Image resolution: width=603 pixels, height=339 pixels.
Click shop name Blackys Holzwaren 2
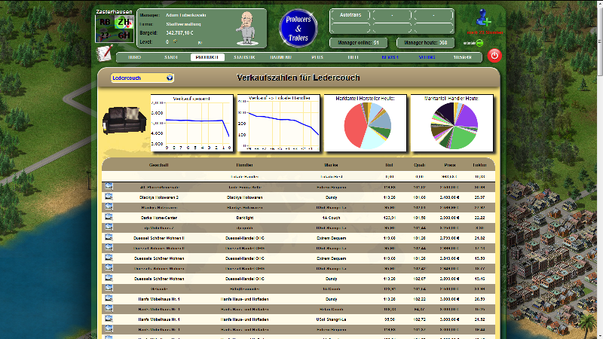tap(159, 197)
